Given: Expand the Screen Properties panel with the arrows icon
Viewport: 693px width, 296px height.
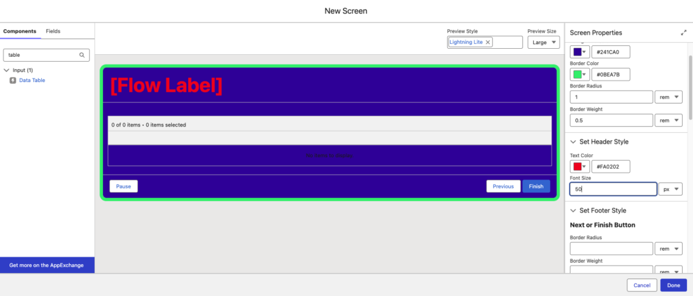Looking at the screenshot, I should pyautogui.click(x=684, y=33).
